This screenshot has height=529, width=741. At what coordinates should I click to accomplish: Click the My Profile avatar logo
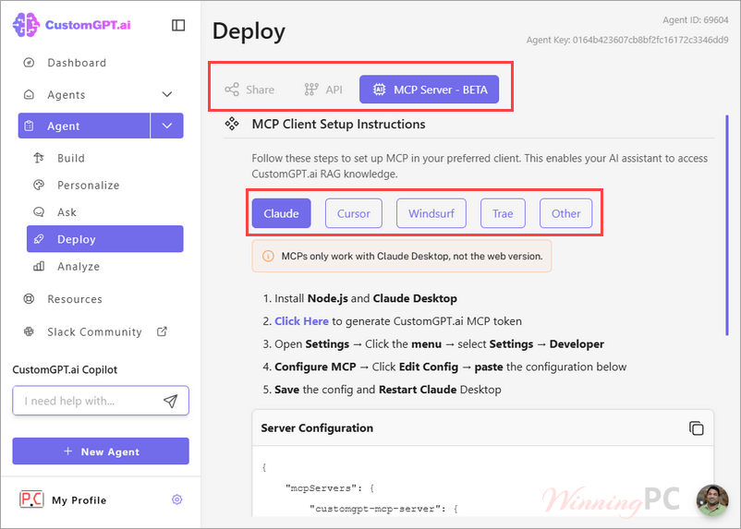(x=31, y=499)
